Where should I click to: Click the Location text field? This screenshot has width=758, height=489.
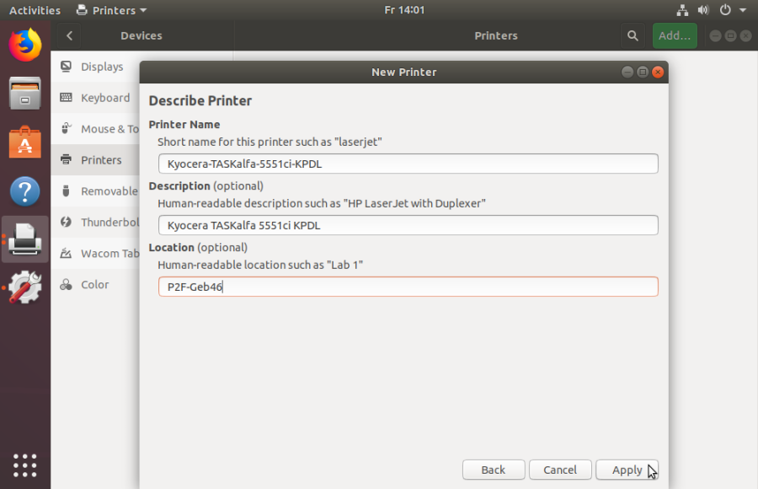tap(408, 287)
